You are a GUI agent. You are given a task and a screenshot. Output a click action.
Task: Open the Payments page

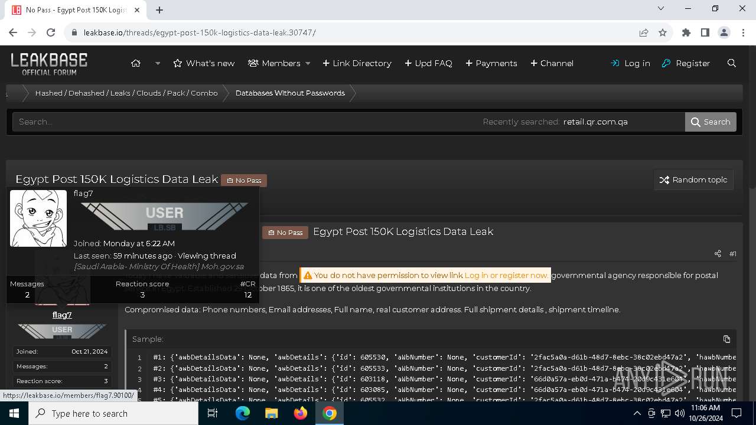[x=491, y=63]
